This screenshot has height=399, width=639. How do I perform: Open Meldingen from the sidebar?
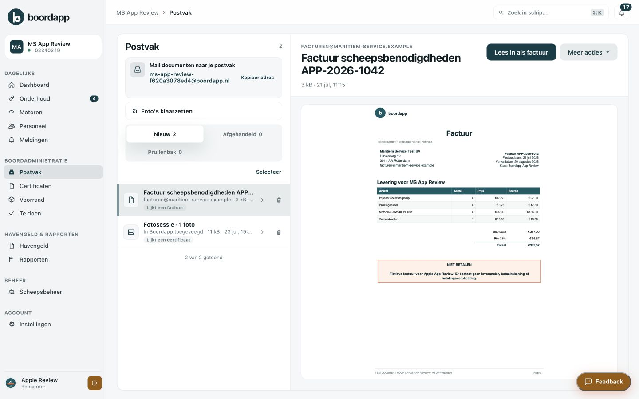click(53, 140)
